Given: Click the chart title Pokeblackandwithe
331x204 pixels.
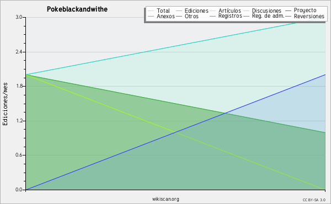Looking at the screenshot, I should tap(77, 9).
